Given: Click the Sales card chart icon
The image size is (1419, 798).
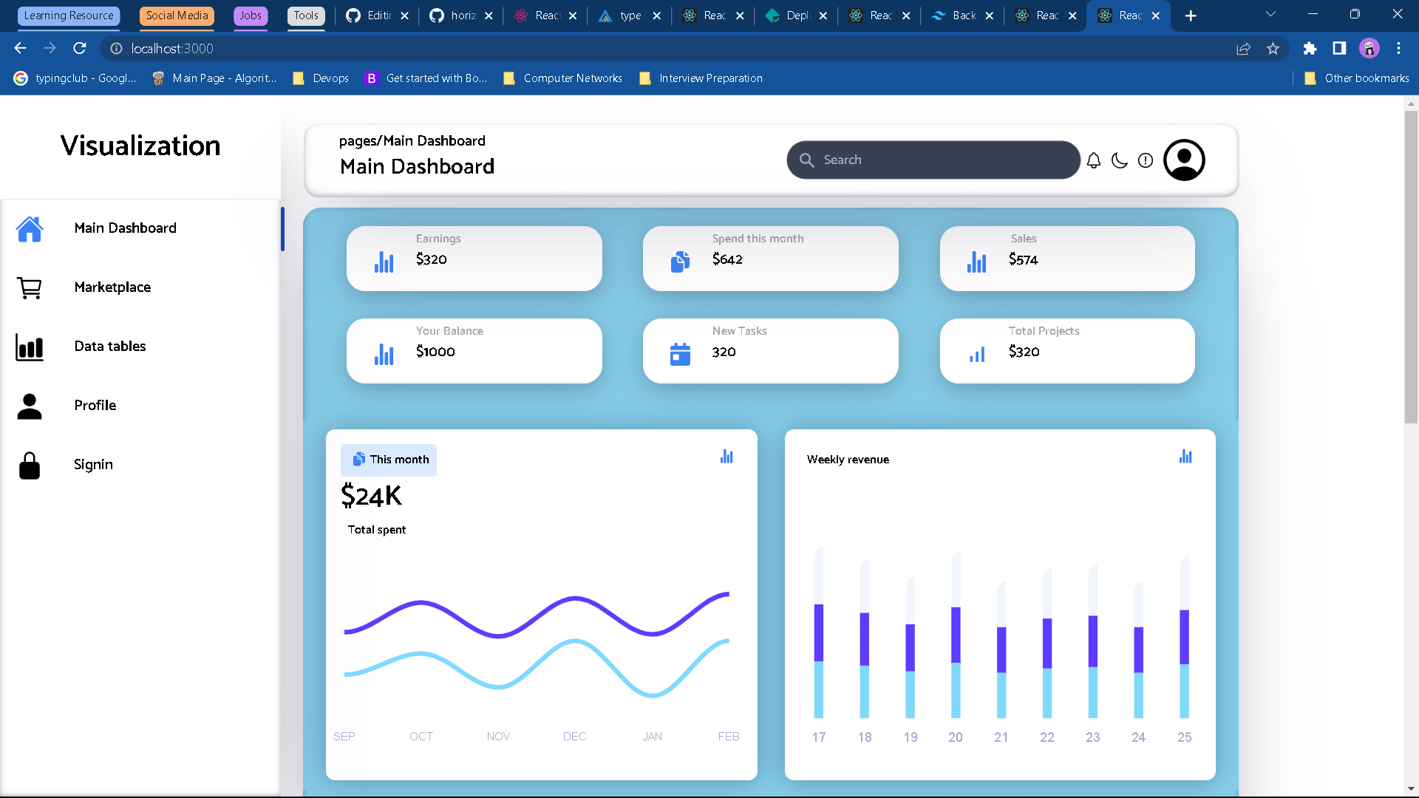Looking at the screenshot, I should click(976, 262).
